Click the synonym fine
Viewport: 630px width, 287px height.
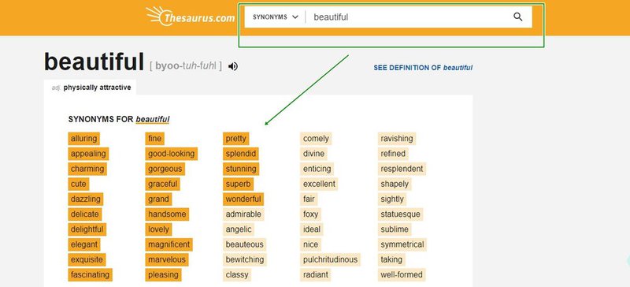154,139
